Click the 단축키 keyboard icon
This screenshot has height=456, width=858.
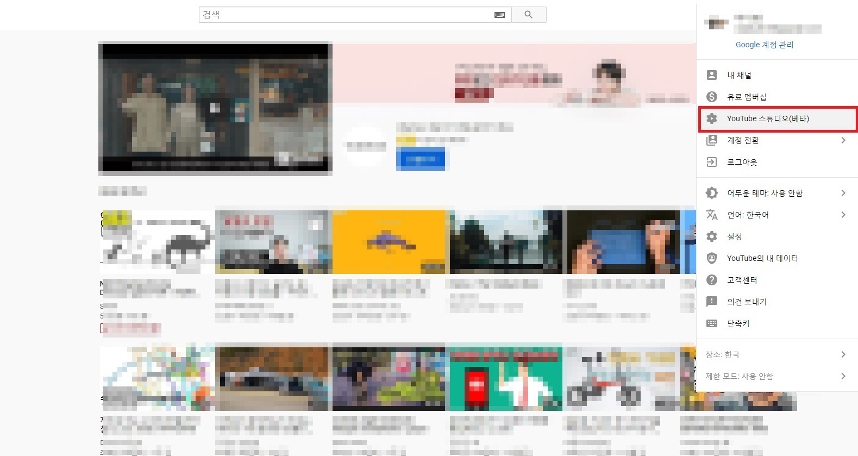point(711,323)
